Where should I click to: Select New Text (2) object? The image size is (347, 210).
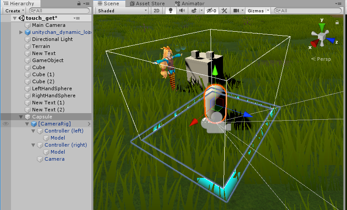tap(48, 110)
